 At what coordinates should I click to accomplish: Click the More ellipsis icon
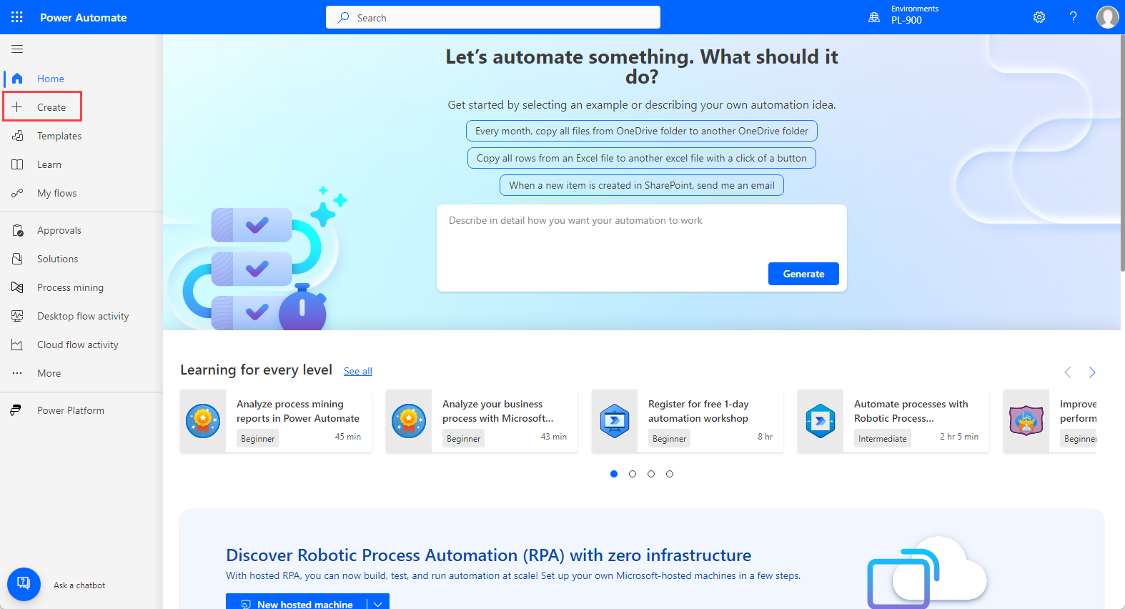pos(17,373)
